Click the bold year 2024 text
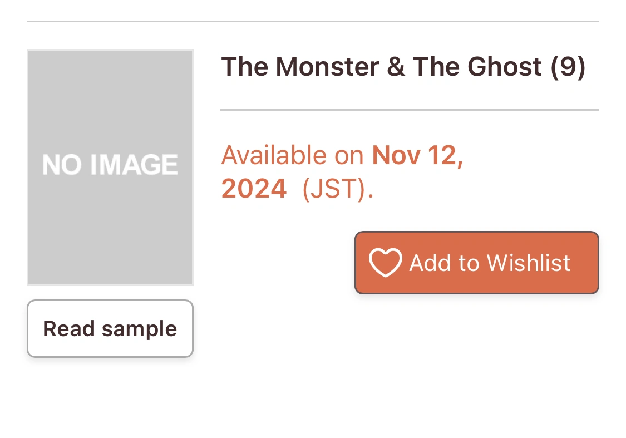 [254, 189]
